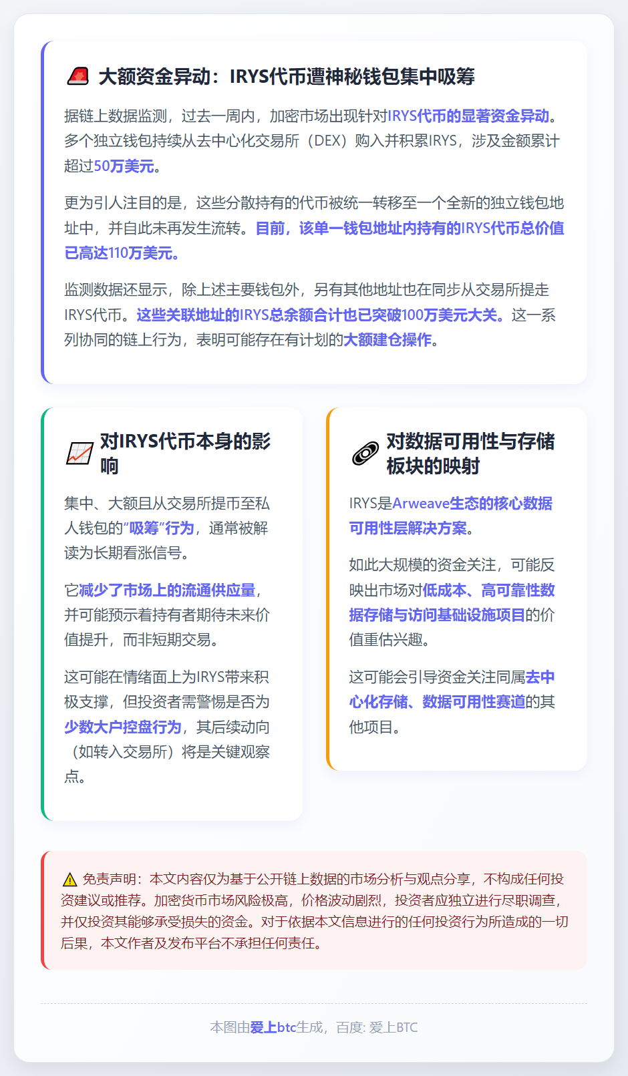The image size is (628, 1076).
Task: Click highlighted '“吸筹”行为'
Action: [x=158, y=528]
